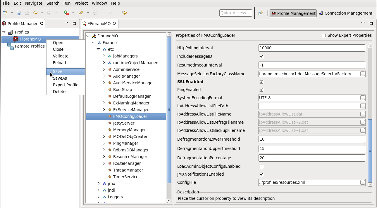Choose Validate in the context menu

pyautogui.click(x=66, y=56)
